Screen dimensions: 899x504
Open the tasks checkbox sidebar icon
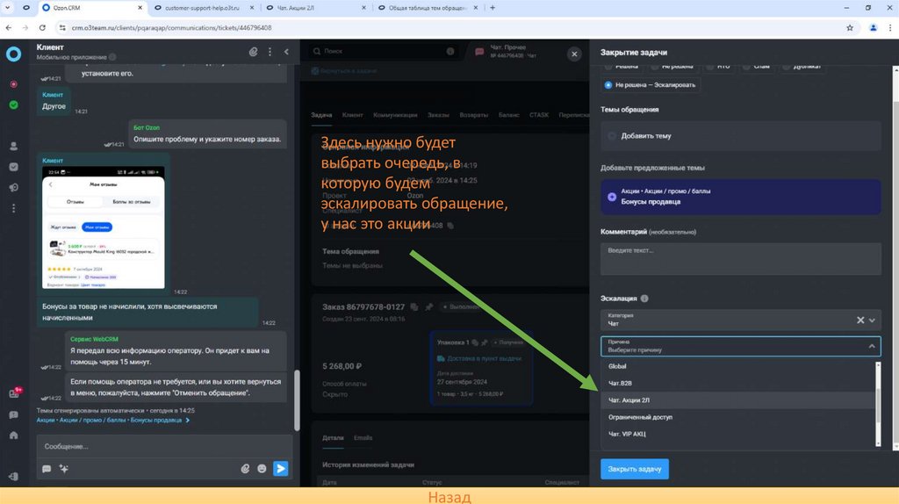[14, 167]
